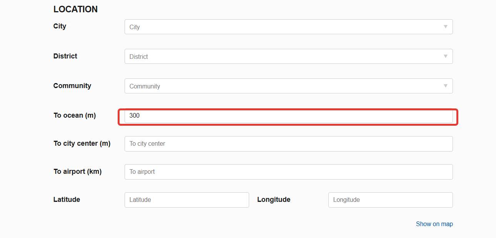Click the Longitude label text

[x=274, y=200]
